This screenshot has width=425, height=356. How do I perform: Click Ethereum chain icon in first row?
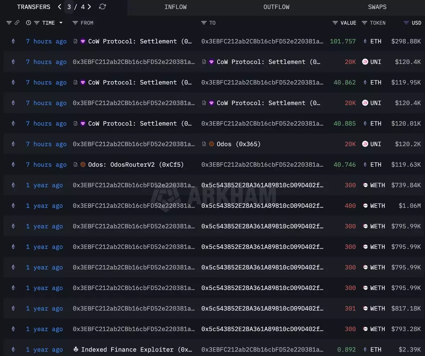pos(13,41)
